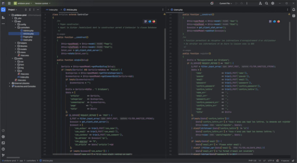This screenshot has height=163, width=297.
Task: Click the UTF-8 encoding in status bar
Action: point(271,160)
